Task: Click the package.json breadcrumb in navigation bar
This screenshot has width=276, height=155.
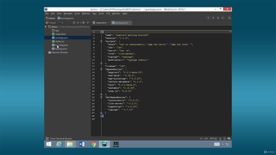Action: tap(66, 18)
